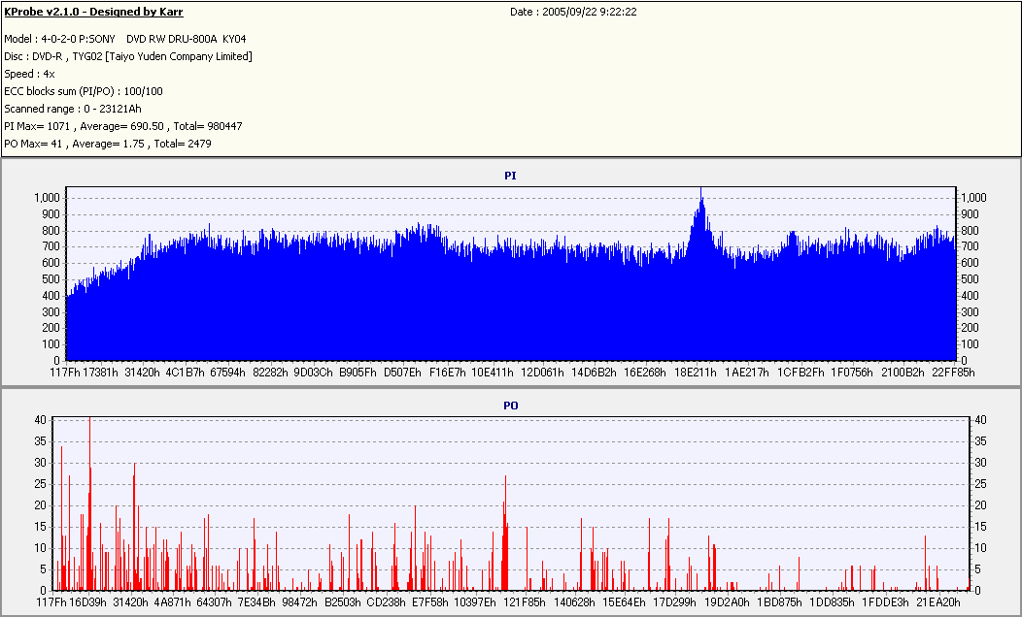Click the 18E211h label on PI axis

[696, 373]
